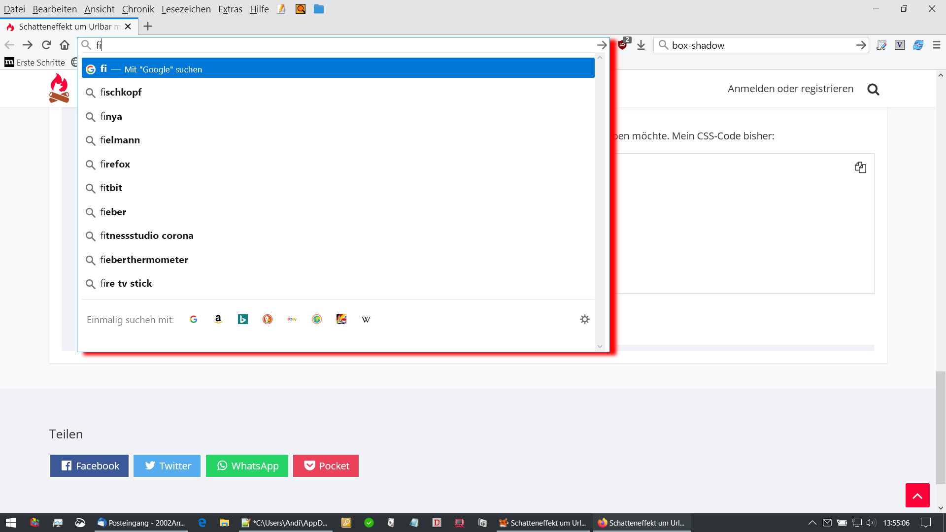Choose 'fitnessstudio corona' suggestion
This screenshot has width=946, height=532.
[147, 236]
